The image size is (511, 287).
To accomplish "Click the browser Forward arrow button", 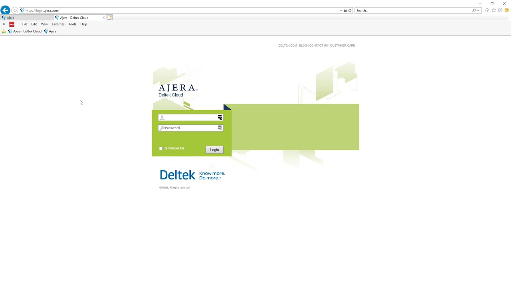I will (14, 10).
